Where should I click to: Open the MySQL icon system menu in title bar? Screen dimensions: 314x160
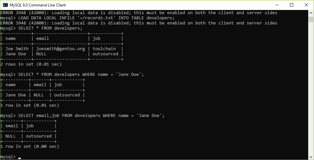5,5
